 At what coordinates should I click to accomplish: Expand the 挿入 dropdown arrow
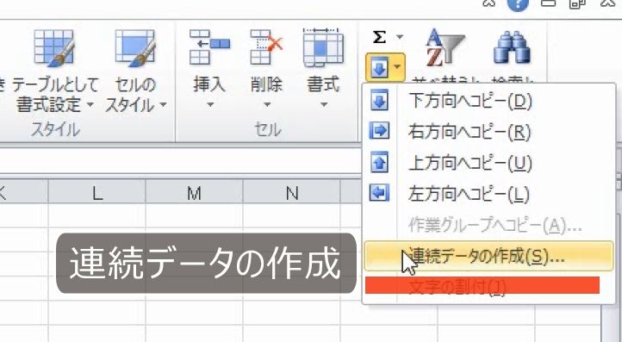[210, 105]
